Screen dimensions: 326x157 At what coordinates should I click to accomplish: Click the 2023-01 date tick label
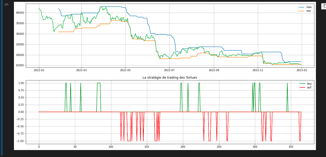[301, 70]
